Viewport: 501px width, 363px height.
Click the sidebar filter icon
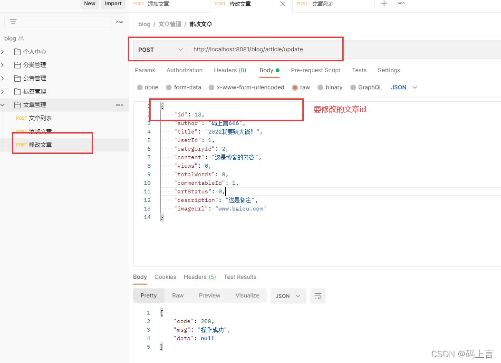pyautogui.click(x=13, y=22)
